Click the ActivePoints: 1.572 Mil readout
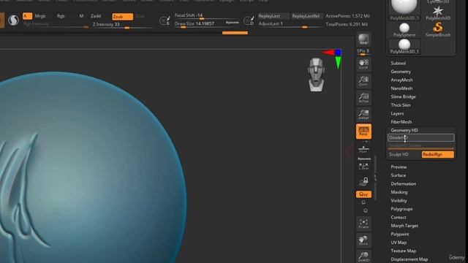The height and width of the screenshot is (263, 468). pos(347,16)
